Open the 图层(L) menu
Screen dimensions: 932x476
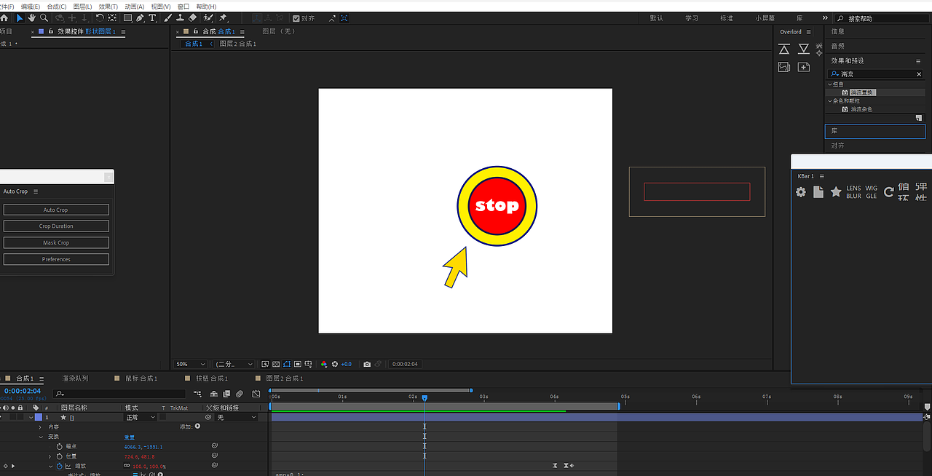point(82,7)
